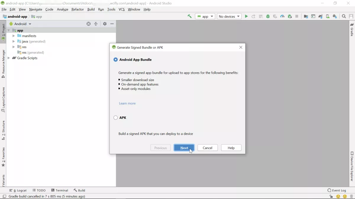Expand the java (generated) folder arrow
Screen dimensions: 355x199
(x=14, y=42)
